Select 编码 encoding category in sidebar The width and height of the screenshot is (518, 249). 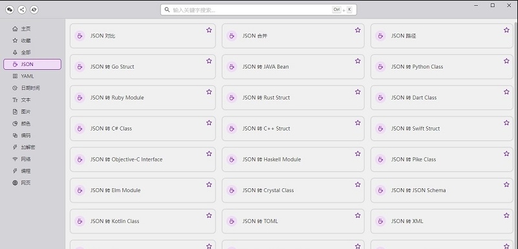[32, 135]
